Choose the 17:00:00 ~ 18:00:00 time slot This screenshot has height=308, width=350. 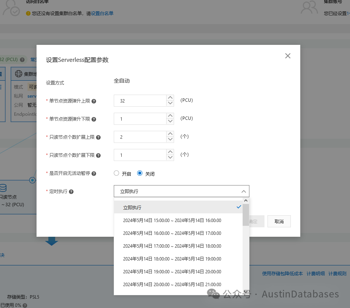pos(178,246)
